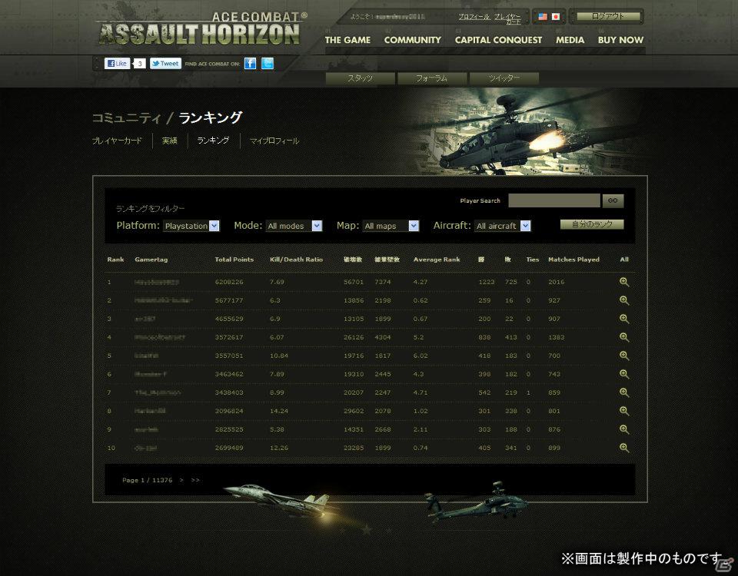View details magnifier for rank 3 row
The width and height of the screenshot is (738, 576).
click(624, 319)
